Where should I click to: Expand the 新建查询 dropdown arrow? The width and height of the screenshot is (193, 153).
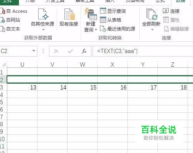tap(96, 30)
